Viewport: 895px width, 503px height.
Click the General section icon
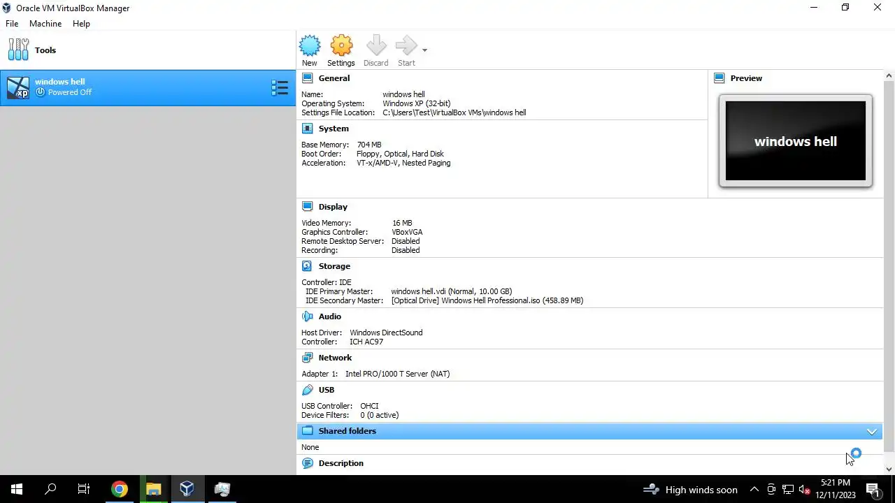pyautogui.click(x=307, y=78)
